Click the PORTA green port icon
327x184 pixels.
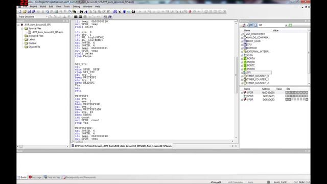point(245,59)
